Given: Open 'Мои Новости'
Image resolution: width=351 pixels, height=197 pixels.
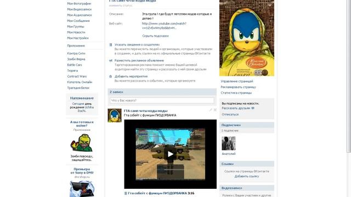Looking at the screenshot, I should (x=76, y=32).
